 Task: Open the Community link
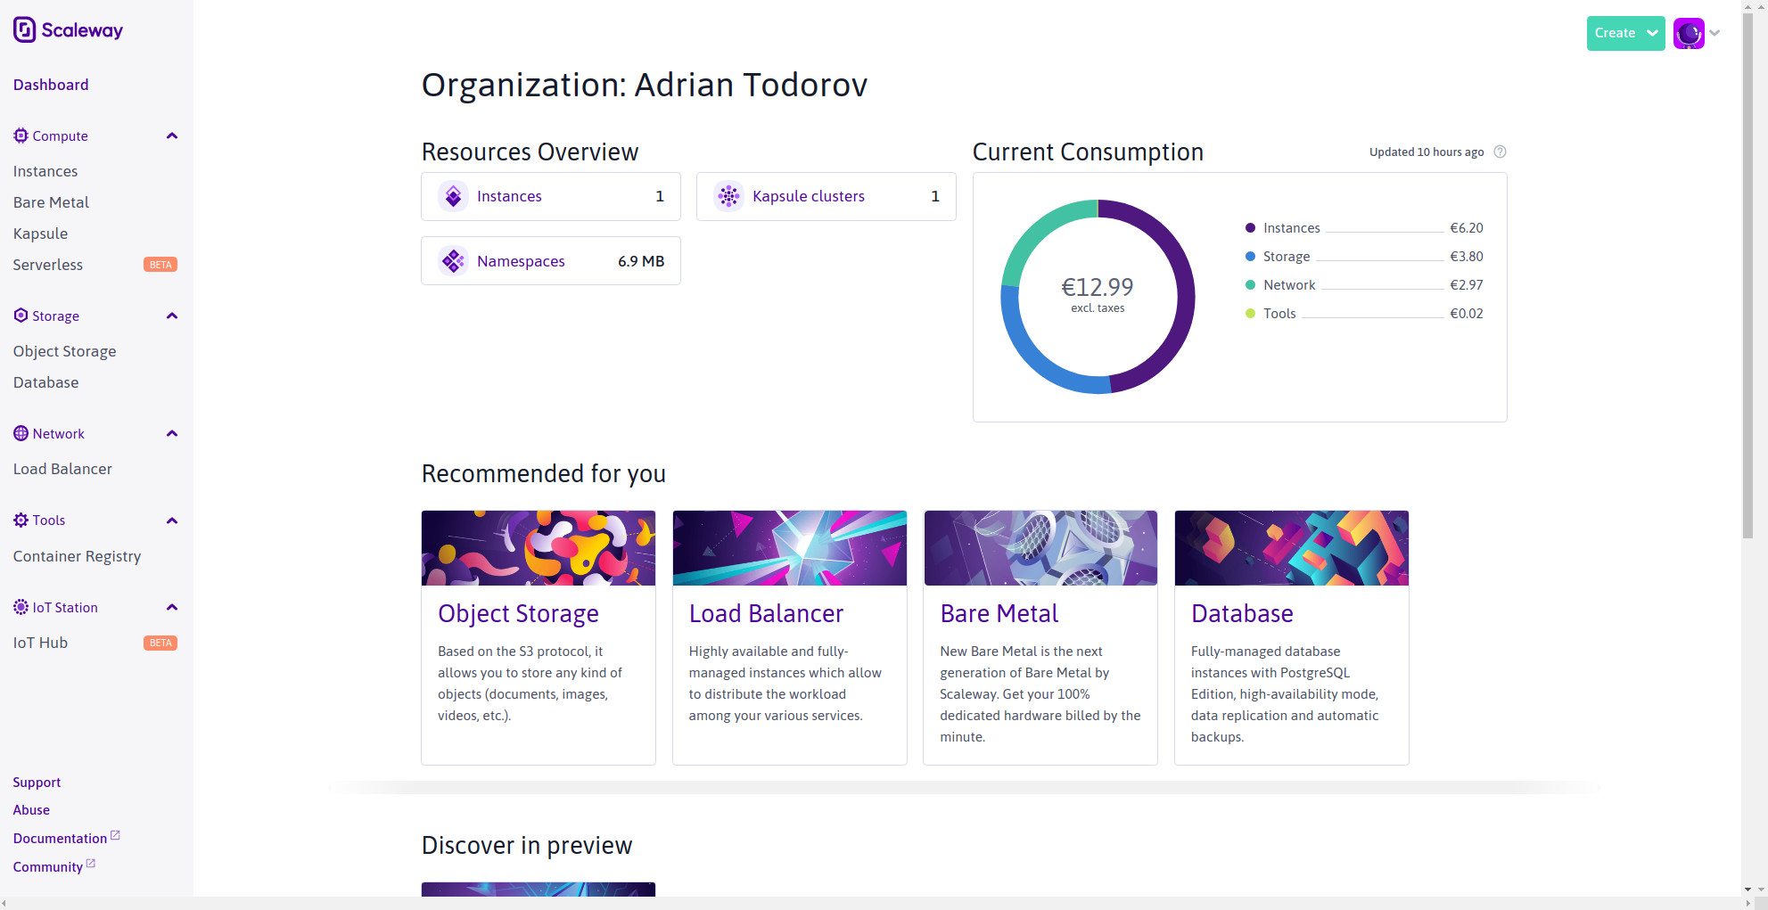pos(48,867)
